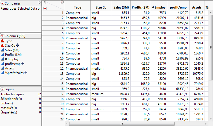Open the Companies red triangle menu
Screen dimensions: 213x126
(2, 3)
